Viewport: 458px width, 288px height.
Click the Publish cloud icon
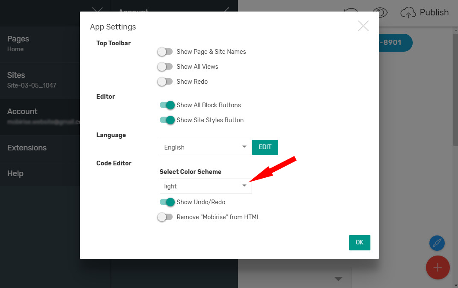click(408, 12)
